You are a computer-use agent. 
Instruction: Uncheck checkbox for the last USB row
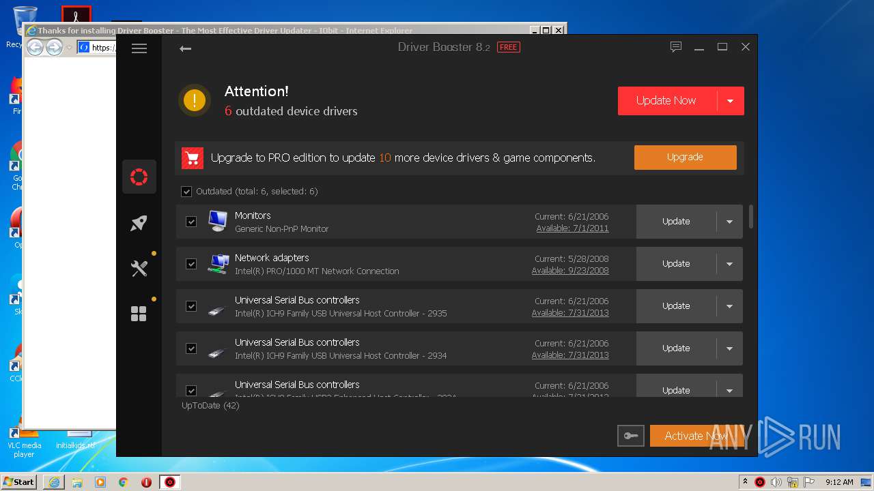point(191,391)
